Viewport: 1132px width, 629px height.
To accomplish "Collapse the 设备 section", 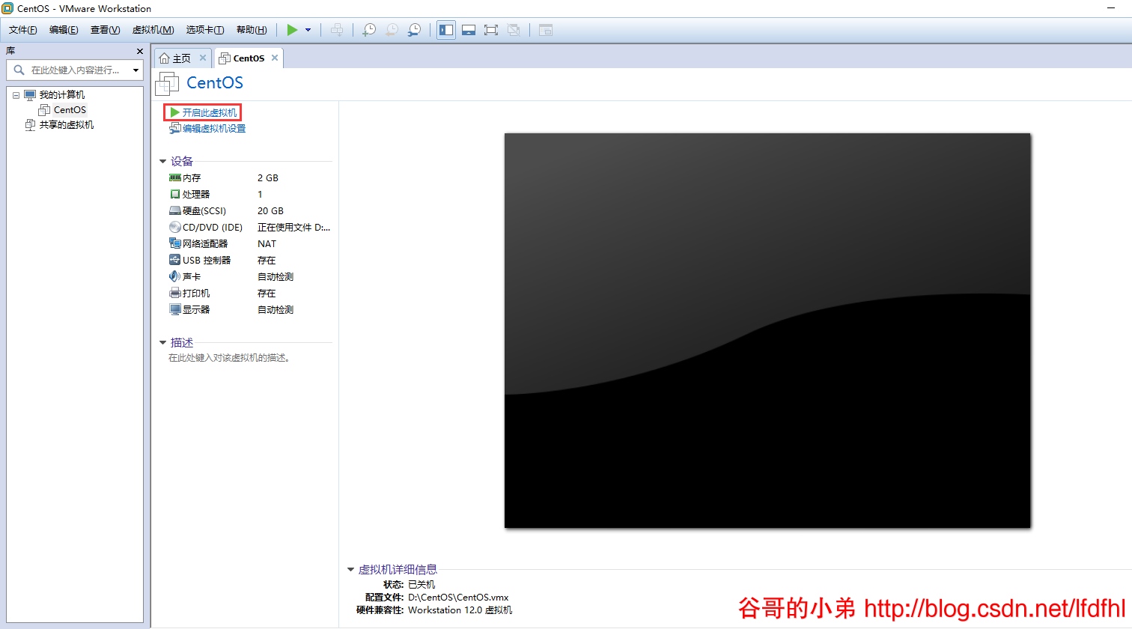I will coord(162,161).
